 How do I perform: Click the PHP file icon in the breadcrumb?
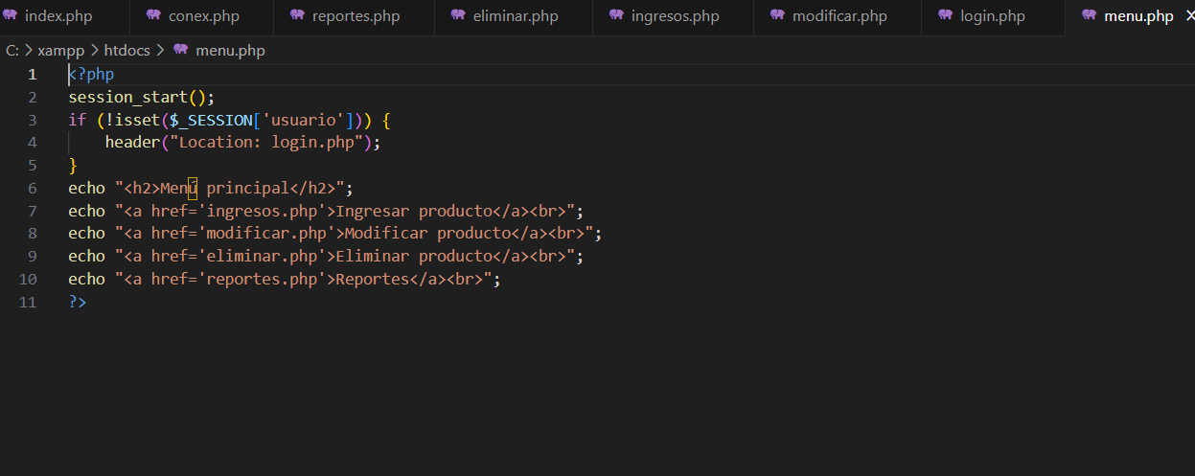click(x=180, y=51)
